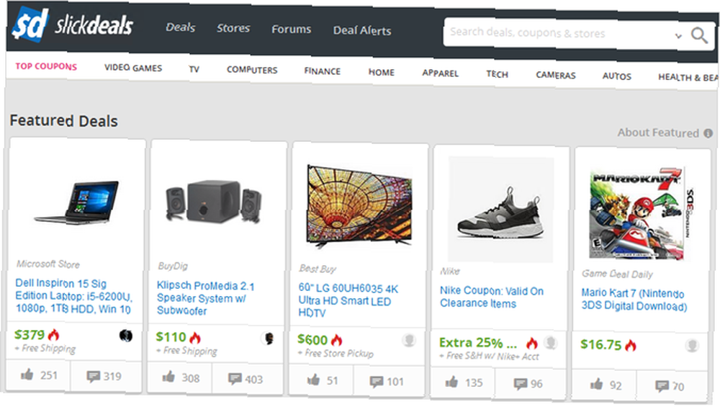The image size is (720, 407).
Task: Click the BuyDig store label
Action: click(x=173, y=266)
